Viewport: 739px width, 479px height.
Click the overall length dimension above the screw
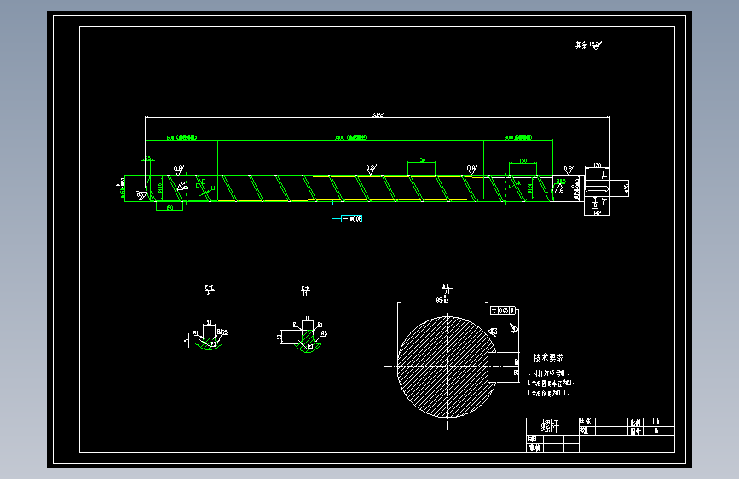pyautogui.click(x=378, y=114)
